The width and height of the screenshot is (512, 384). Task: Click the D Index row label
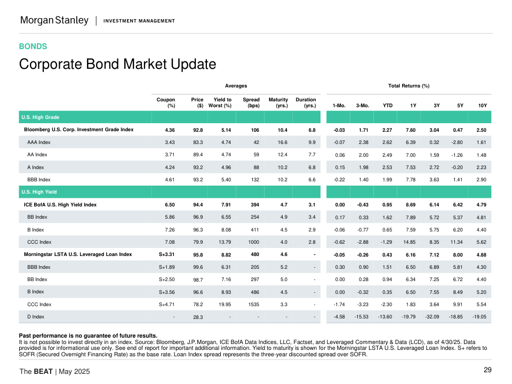coord(36,317)
